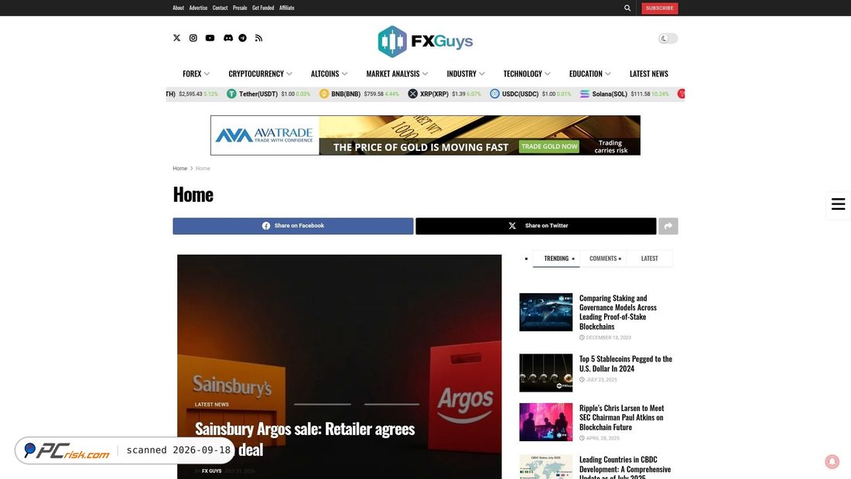Switch to the Comments tab
The image size is (851, 479).
603,258
